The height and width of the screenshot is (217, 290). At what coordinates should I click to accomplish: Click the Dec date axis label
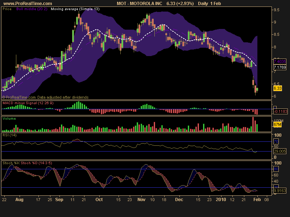pos(179,200)
